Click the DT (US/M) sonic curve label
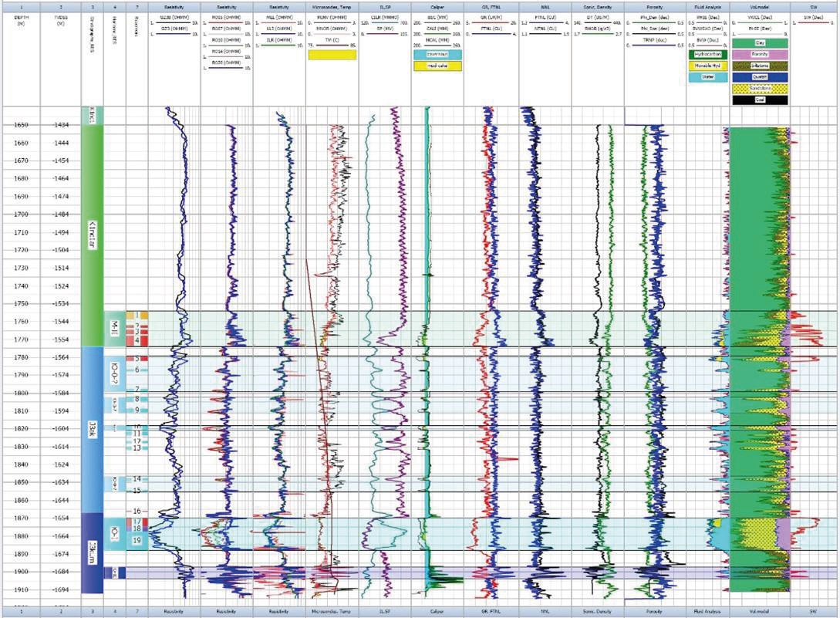The image size is (840, 618). click(596, 17)
